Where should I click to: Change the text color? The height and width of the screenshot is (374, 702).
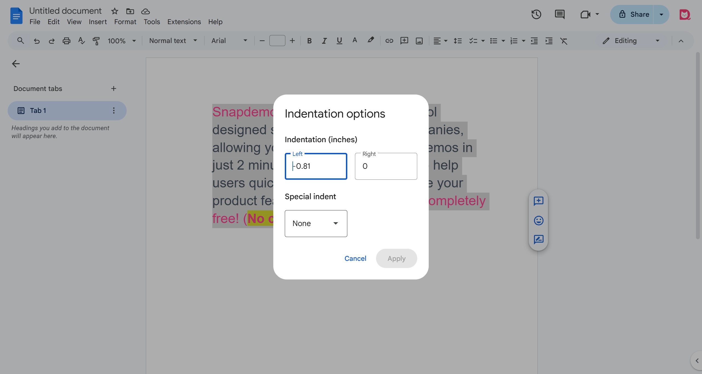355,41
